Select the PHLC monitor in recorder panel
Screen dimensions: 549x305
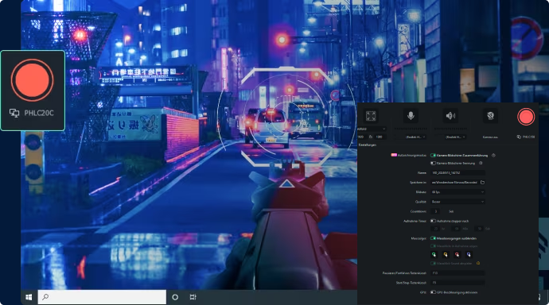coord(526,137)
